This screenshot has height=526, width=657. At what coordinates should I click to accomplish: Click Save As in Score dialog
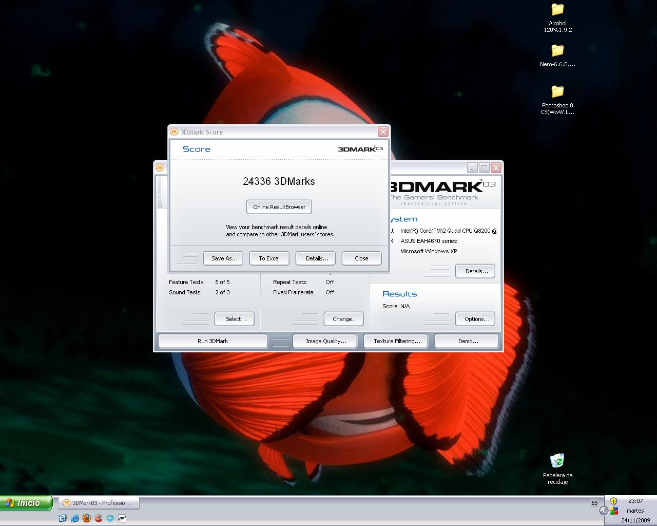pyautogui.click(x=223, y=258)
